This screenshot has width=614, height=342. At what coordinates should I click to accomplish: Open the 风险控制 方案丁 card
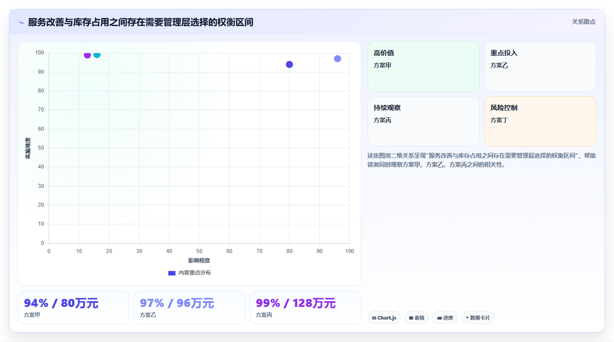(540, 121)
